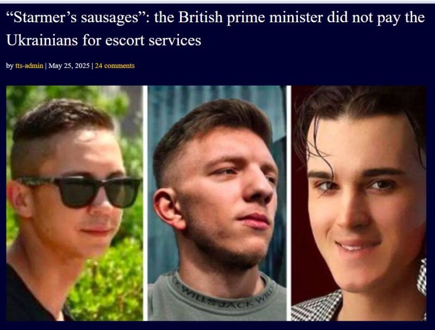Click the ear of the middle man

(166, 209)
